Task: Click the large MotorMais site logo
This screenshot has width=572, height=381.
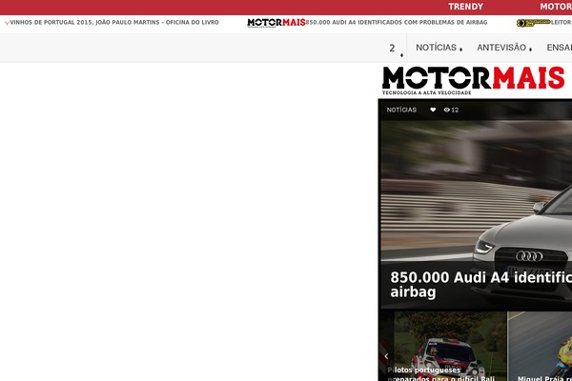Action: point(474,80)
